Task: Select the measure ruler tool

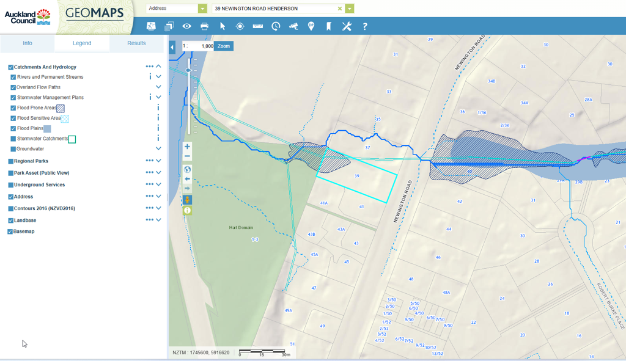Action: pyautogui.click(x=258, y=26)
